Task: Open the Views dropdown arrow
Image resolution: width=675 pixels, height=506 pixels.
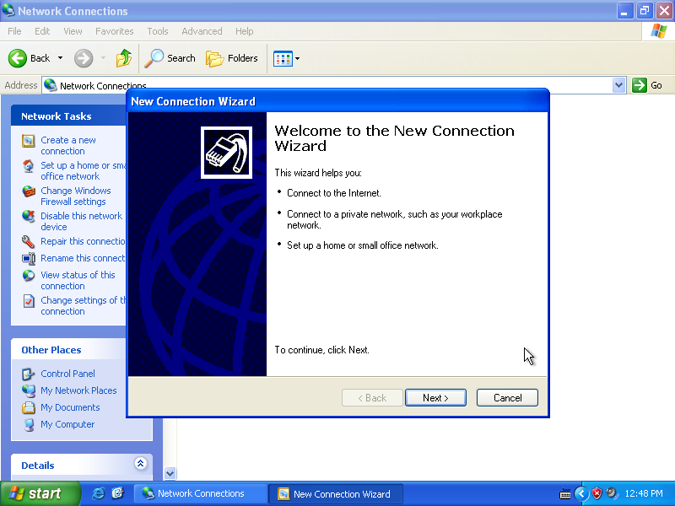Action: tap(298, 58)
